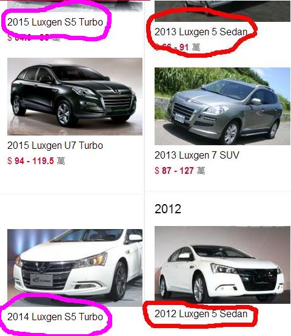
Task: Open the silver Luxgen 7 SUV photo
Action: click(222, 106)
